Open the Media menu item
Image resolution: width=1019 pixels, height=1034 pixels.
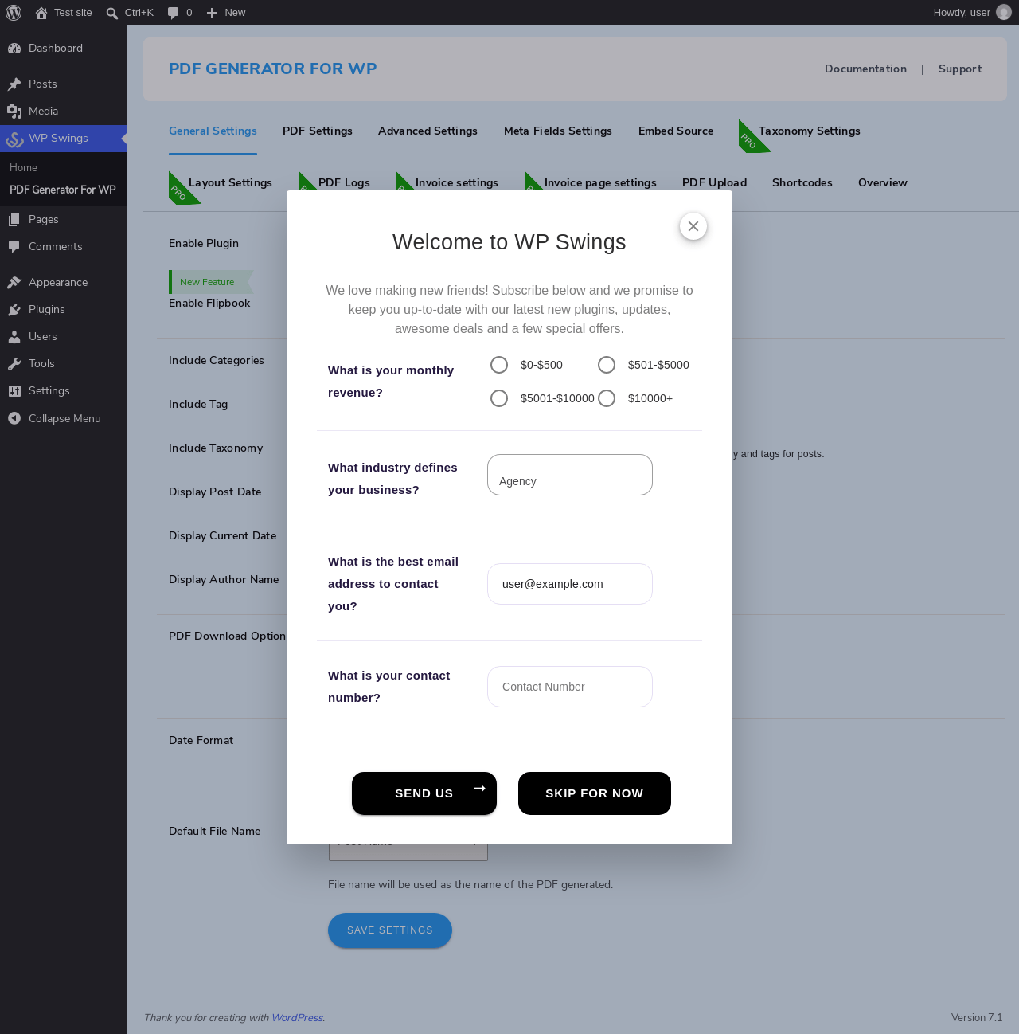(64, 112)
